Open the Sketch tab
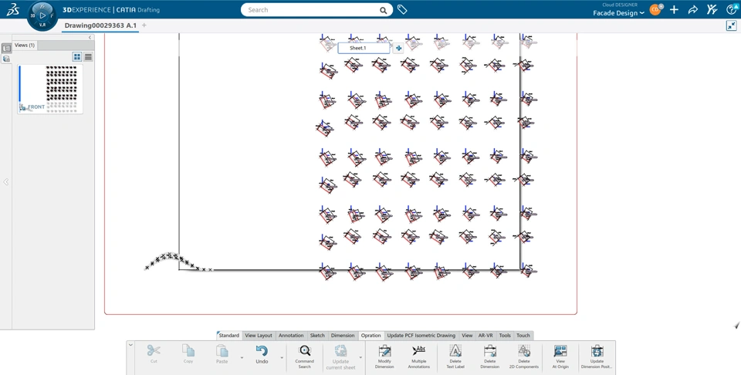 coord(317,336)
